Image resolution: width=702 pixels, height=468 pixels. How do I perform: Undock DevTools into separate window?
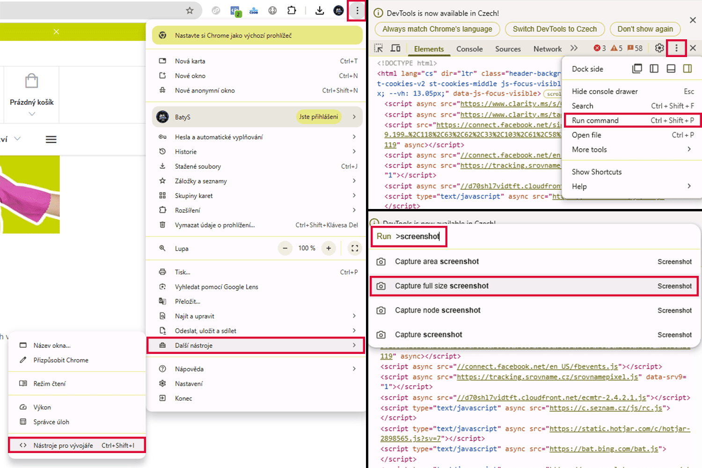click(637, 69)
